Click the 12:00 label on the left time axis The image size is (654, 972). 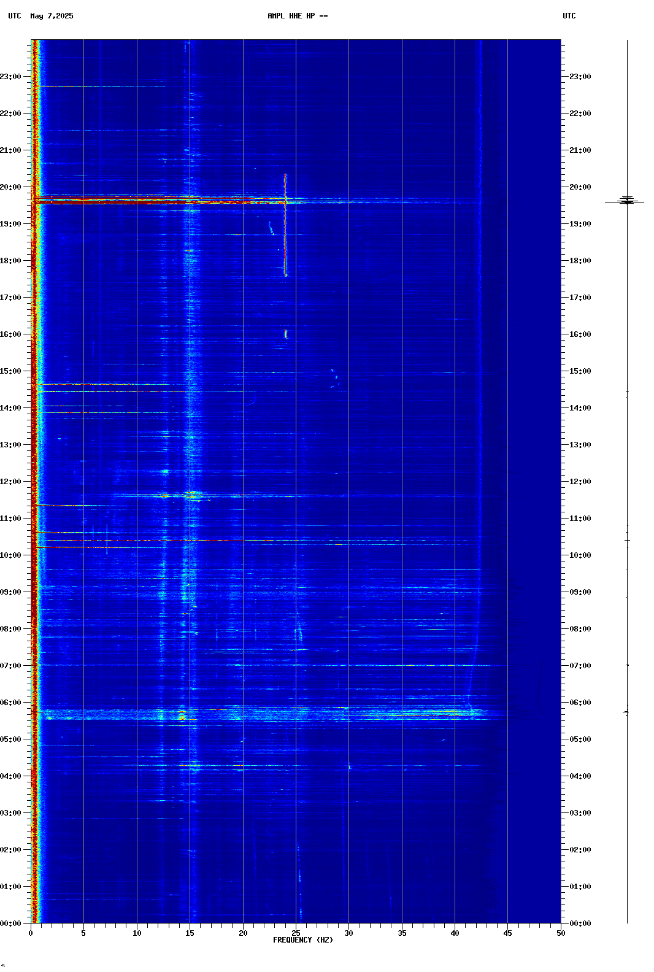click(x=10, y=482)
